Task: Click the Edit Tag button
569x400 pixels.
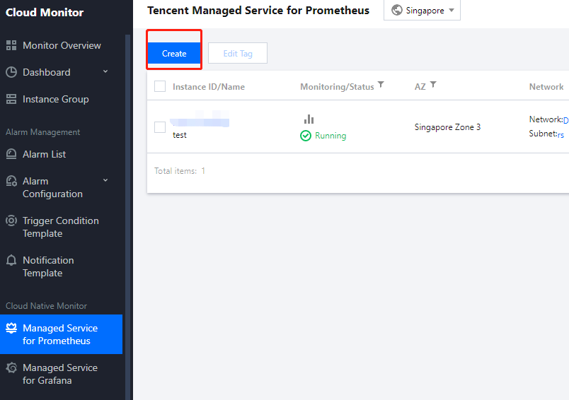Action: (238, 53)
